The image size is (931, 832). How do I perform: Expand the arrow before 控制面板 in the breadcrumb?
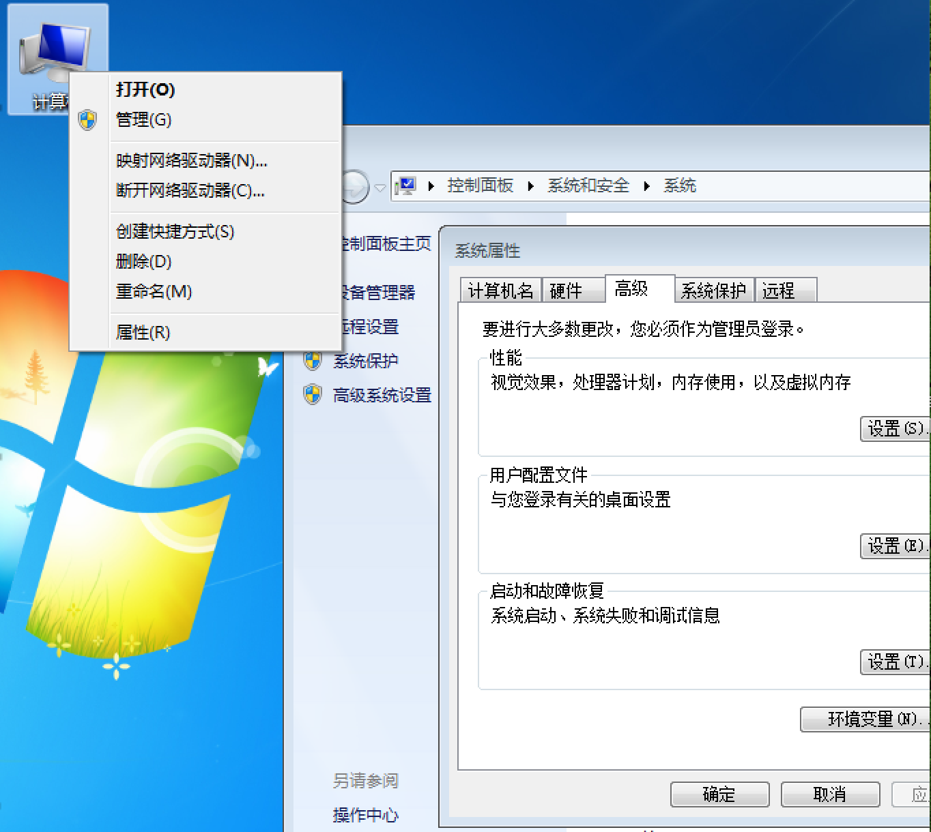pyautogui.click(x=431, y=185)
